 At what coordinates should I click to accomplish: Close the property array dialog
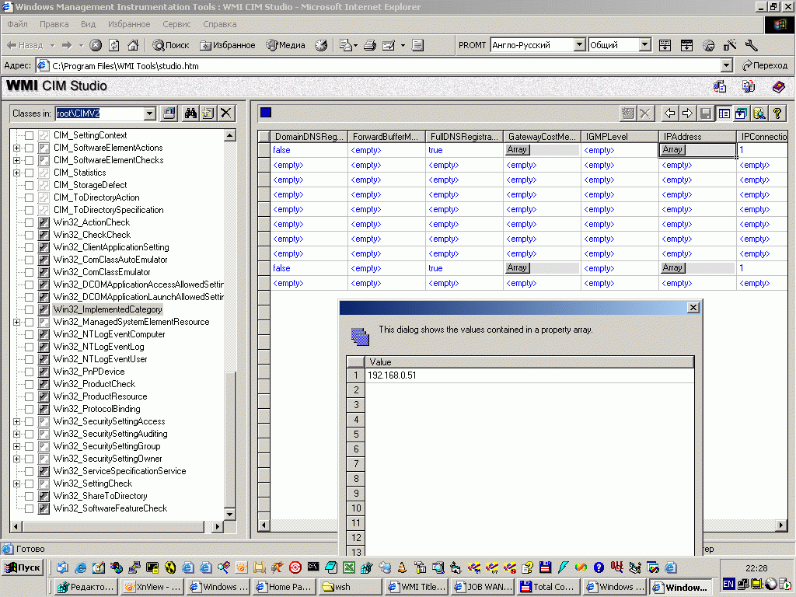(x=693, y=308)
